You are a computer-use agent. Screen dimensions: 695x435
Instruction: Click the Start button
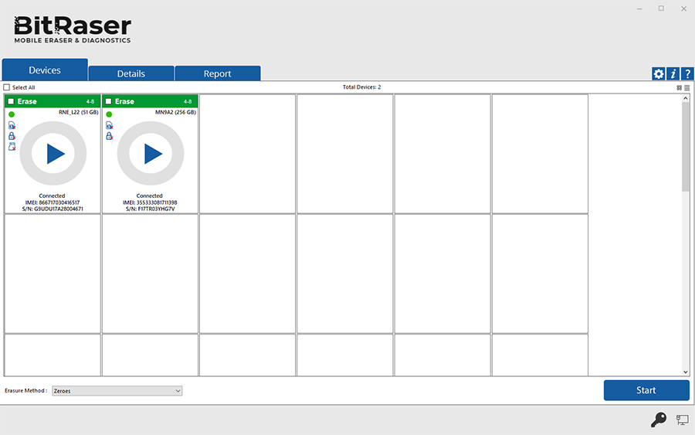(646, 390)
